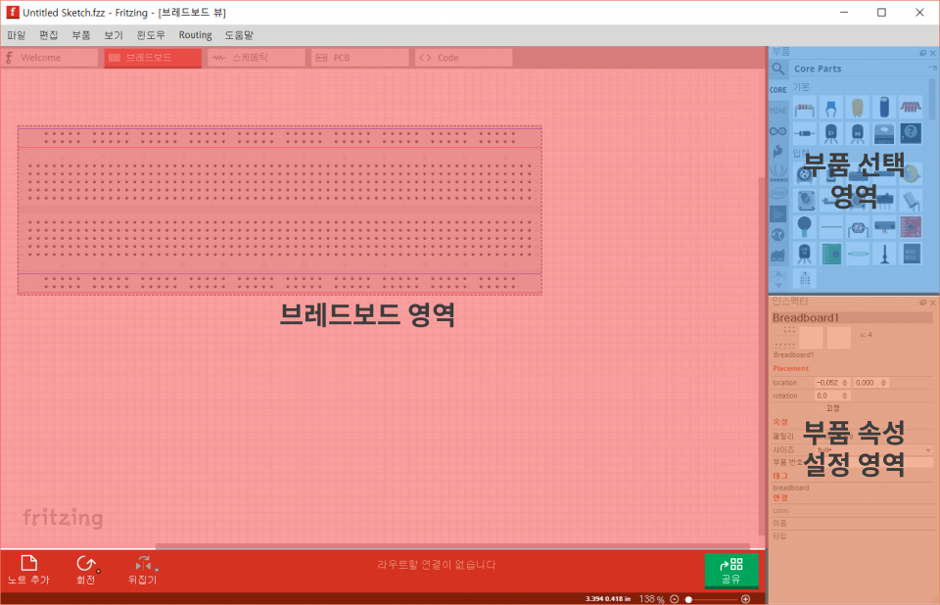Open the 편집 menu
Screen dimensions: 940x605
pyautogui.click(x=49, y=35)
